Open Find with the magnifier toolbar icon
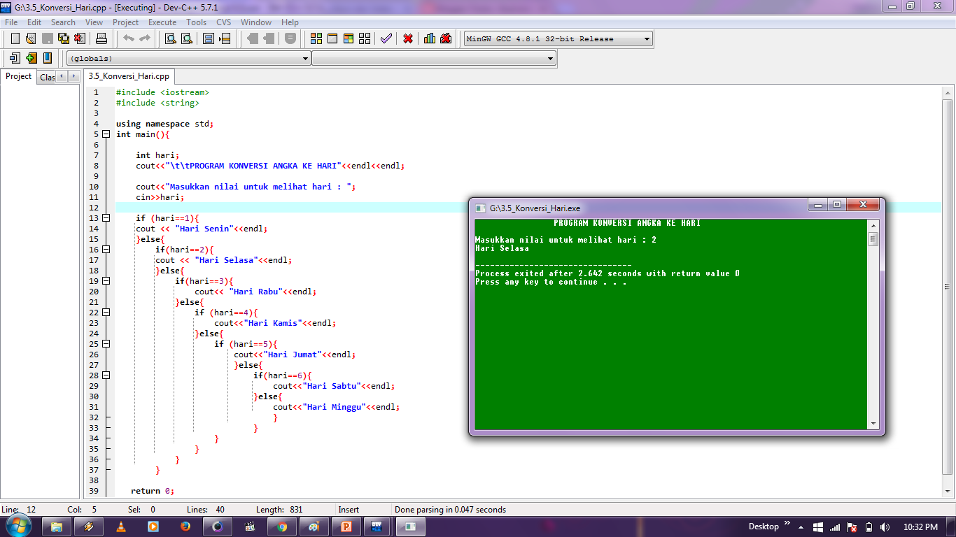Screen dimensions: 956x537 [170, 38]
